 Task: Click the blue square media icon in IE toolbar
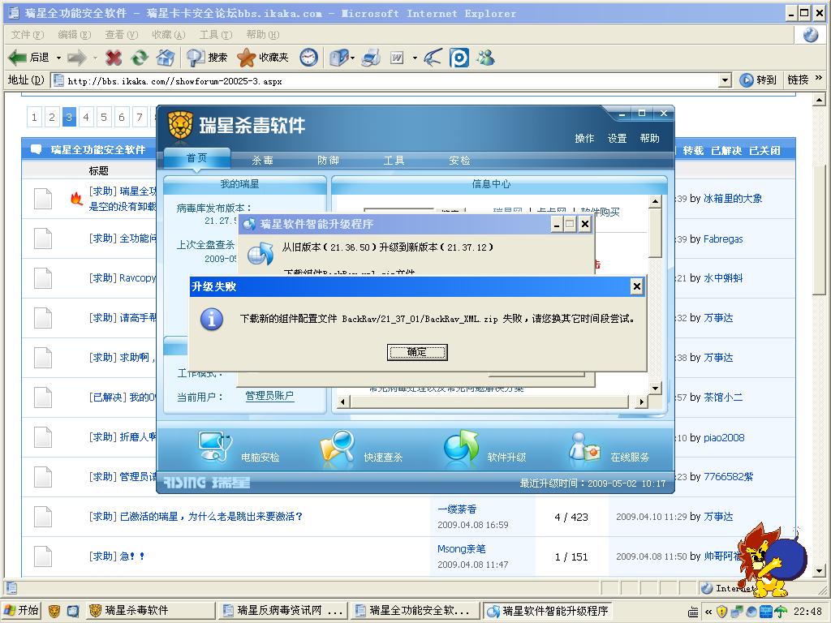(x=459, y=58)
